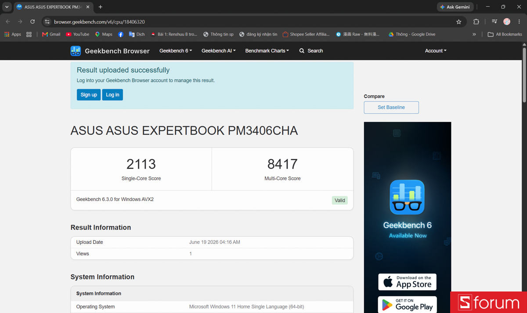Click Get it on Google Play badge
The width and height of the screenshot is (527, 313).
[408, 304]
